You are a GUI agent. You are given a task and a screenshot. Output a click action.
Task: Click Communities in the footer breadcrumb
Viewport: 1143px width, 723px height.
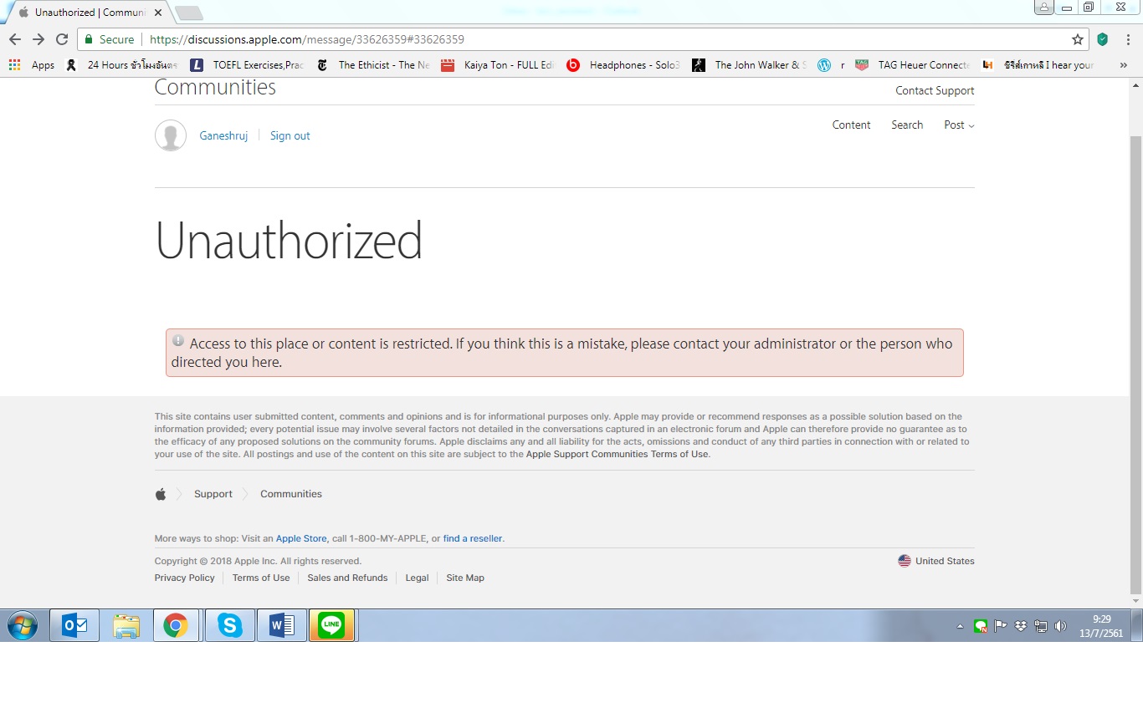coord(291,494)
